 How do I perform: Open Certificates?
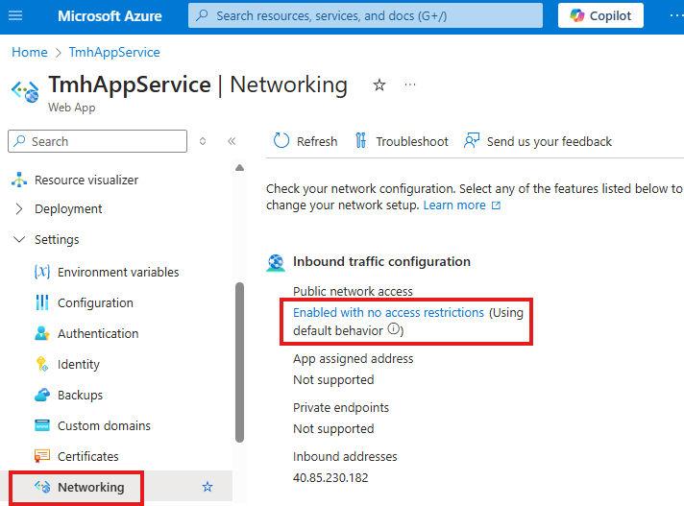pyautogui.click(x=88, y=456)
